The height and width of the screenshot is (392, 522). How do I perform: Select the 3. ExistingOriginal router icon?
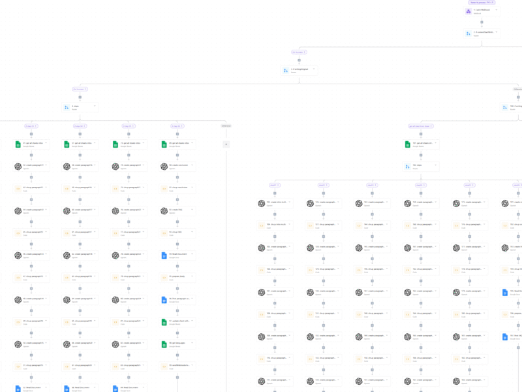pos(286,71)
